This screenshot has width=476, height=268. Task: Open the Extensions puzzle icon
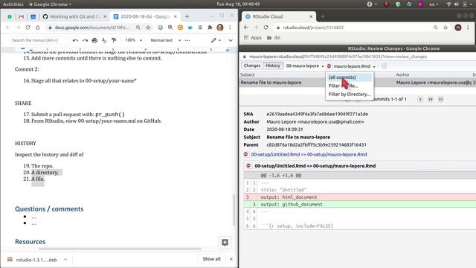(x=210, y=28)
